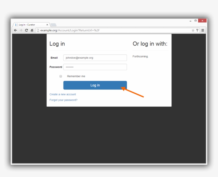Enable the Remember me checkbox

61,76
